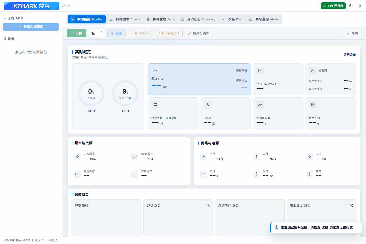Click the sun icon beside 亮度

[309, 174]
